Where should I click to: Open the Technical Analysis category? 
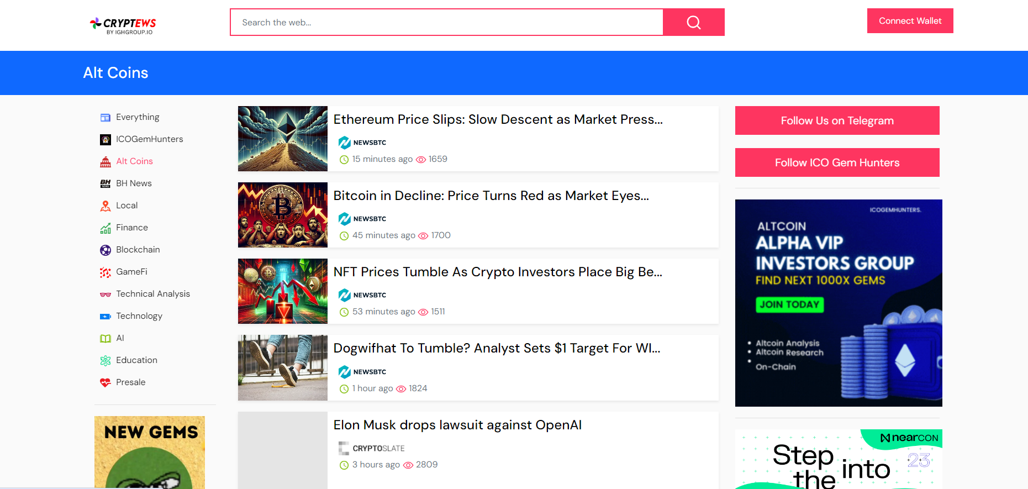click(x=153, y=294)
